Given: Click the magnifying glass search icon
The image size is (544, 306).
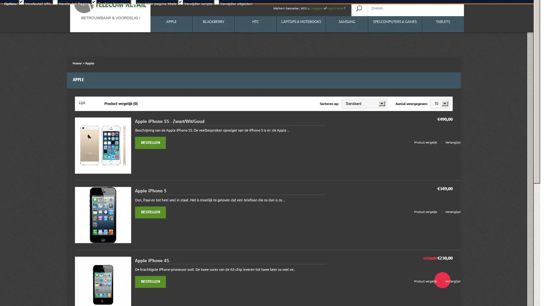Looking at the screenshot, I should (x=359, y=8).
